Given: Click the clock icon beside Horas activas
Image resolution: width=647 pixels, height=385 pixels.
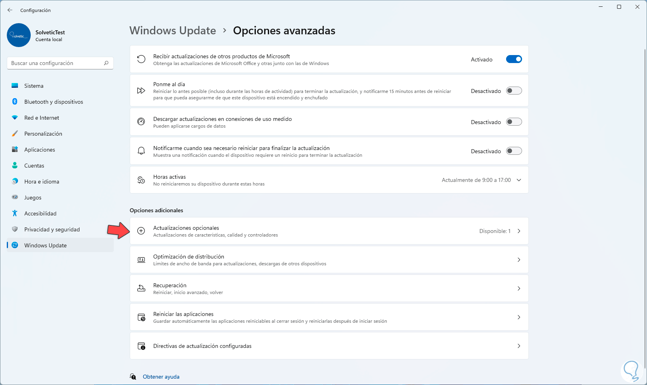Looking at the screenshot, I should click(x=141, y=180).
